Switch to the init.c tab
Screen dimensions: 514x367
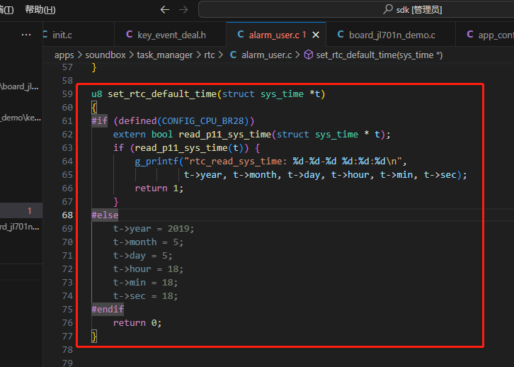point(79,35)
